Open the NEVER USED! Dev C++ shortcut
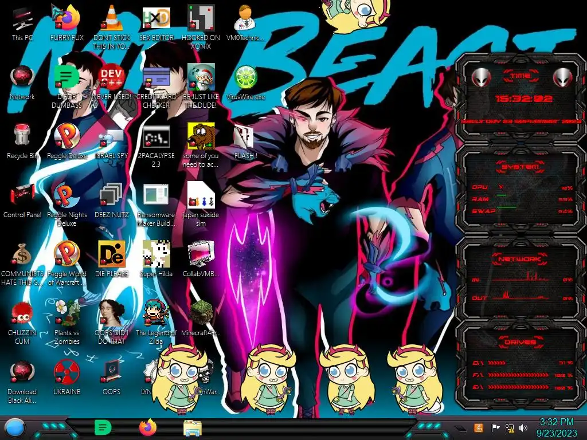Screen dimensions: 587x440 (x=111, y=83)
